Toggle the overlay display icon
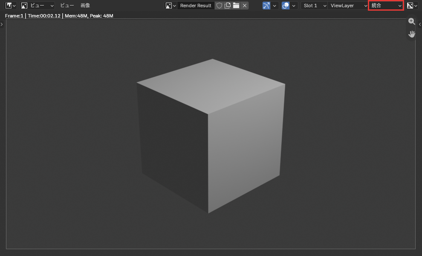 (286, 6)
